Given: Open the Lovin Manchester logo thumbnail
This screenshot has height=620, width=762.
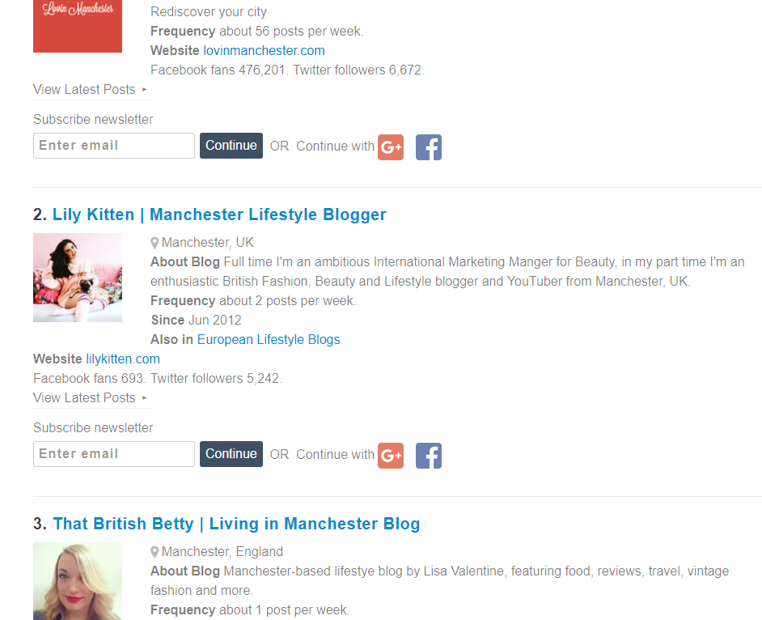Looking at the screenshot, I should pyautogui.click(x=78, y=26).
